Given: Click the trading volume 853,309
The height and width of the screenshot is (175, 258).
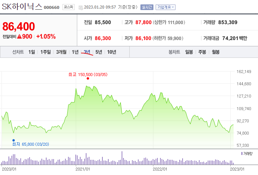Looking at the screenshot, I should click(228, 22).
